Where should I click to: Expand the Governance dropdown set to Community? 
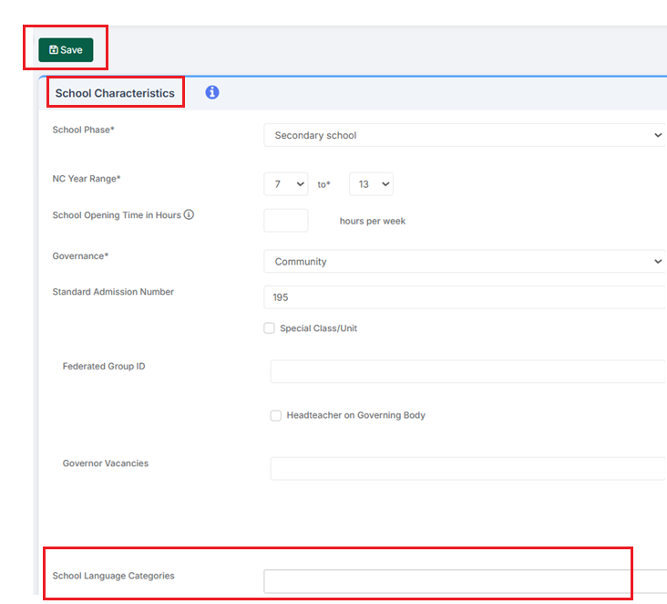(x=467, y=262)
